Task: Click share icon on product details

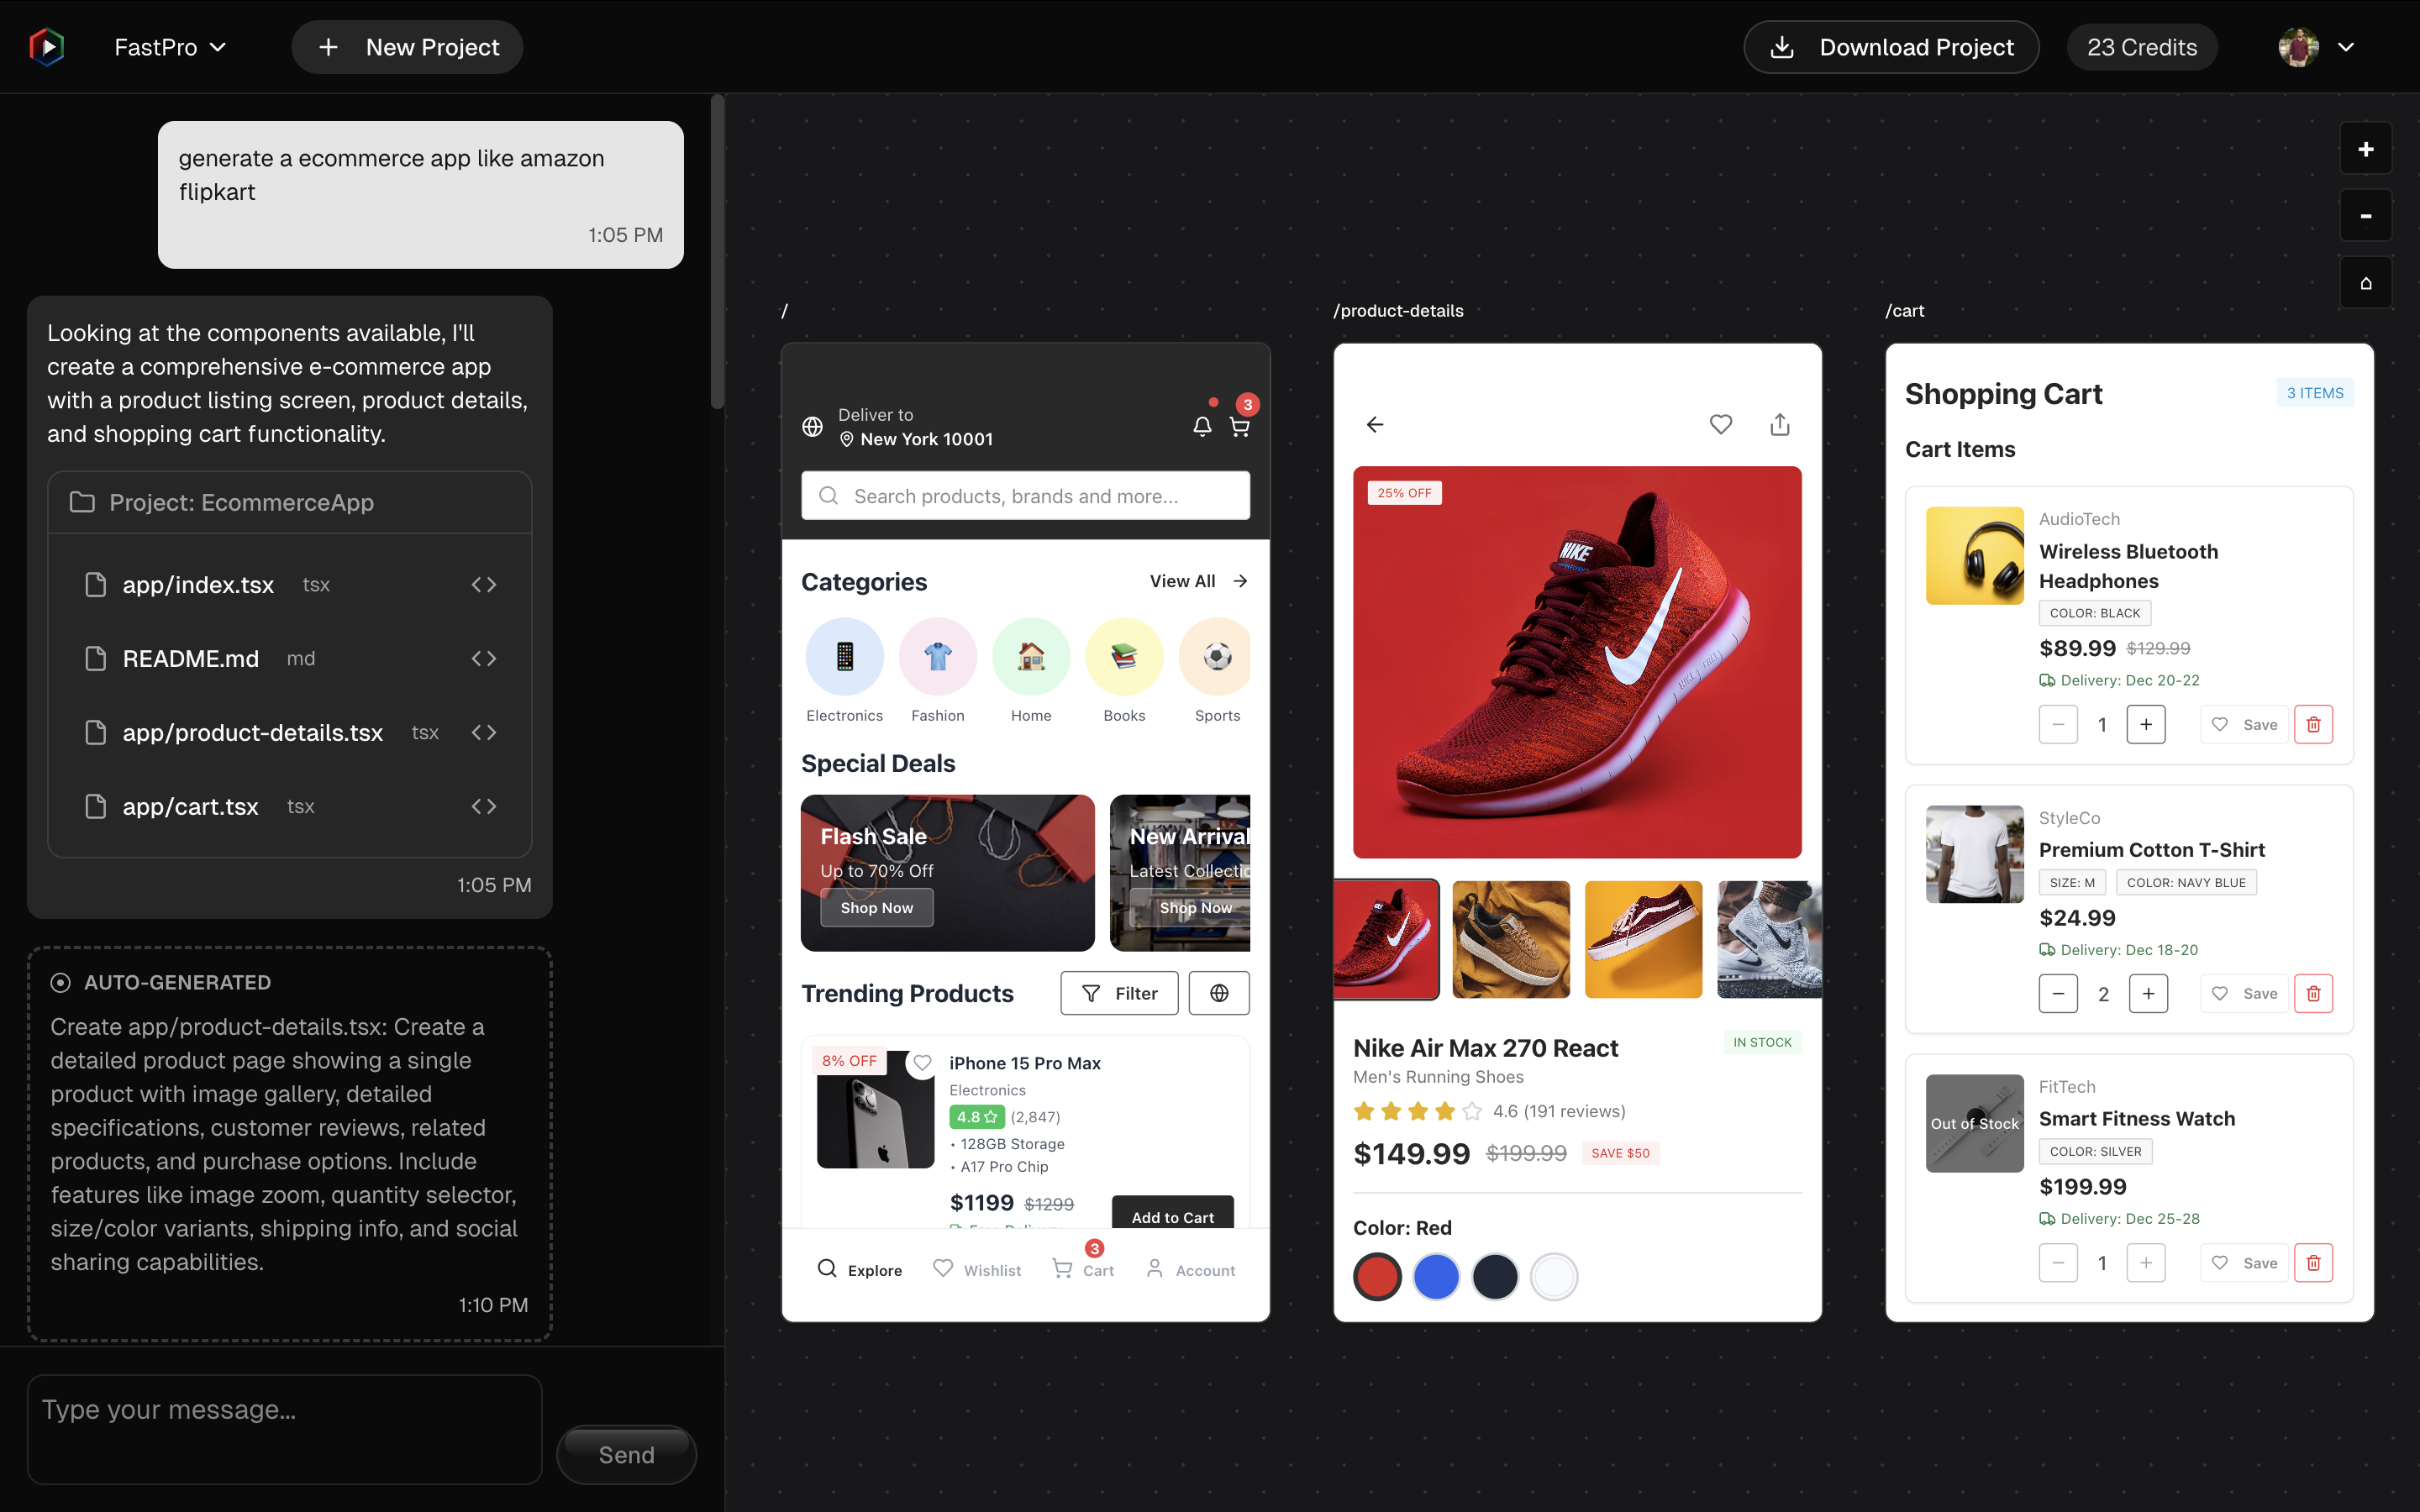Action: pyautogui.click(x=1780, y=425)
